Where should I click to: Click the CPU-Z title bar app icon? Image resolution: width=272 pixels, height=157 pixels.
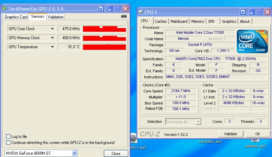pyautogui.click(x=141, y=12)
